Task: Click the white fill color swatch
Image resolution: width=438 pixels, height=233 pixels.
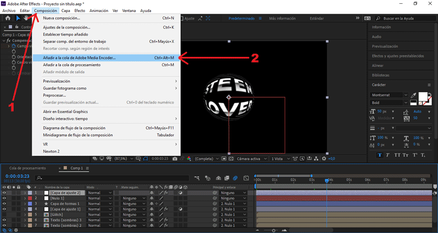Action: tap(424, 98)
